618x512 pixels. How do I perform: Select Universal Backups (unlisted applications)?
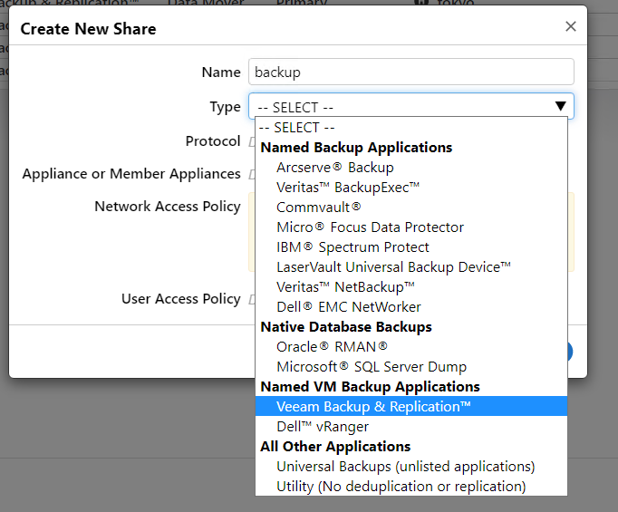[x=411, y=467]
